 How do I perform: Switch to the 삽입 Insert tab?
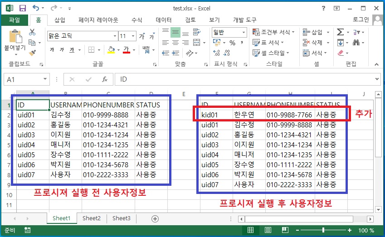tap(60, 20)
